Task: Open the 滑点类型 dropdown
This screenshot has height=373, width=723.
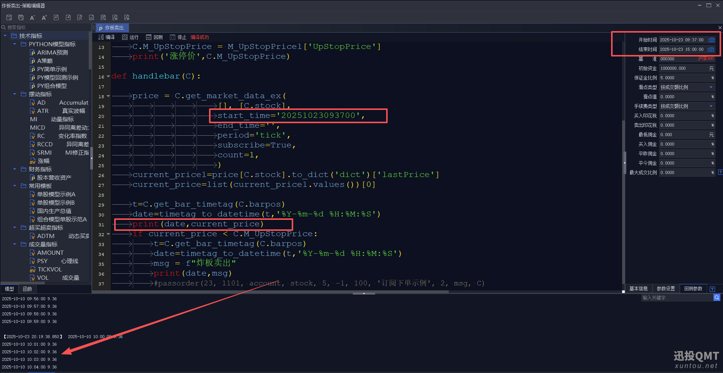Action: [x=711, y=87]
